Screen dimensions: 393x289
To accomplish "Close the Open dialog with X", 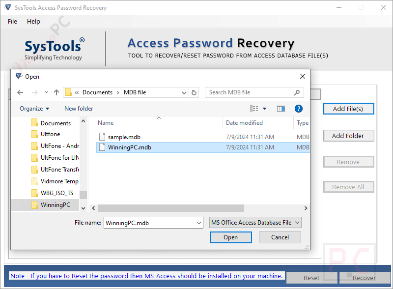I will click(x=303, y=76).
